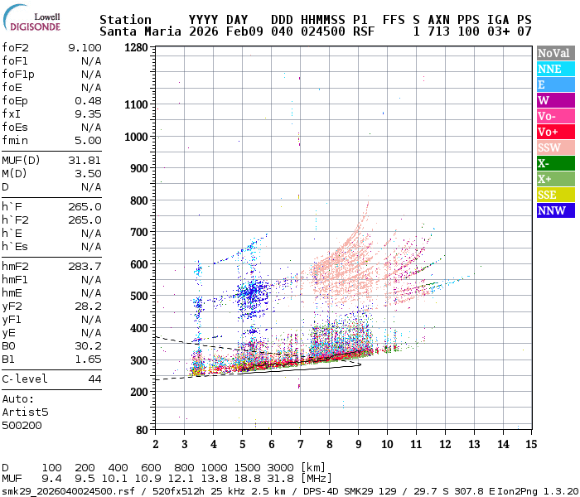Click the 700 km height axis label

coord(139,232)
